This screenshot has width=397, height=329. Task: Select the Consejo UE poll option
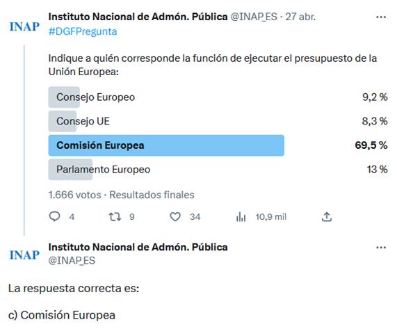click(x=218, y=121)
